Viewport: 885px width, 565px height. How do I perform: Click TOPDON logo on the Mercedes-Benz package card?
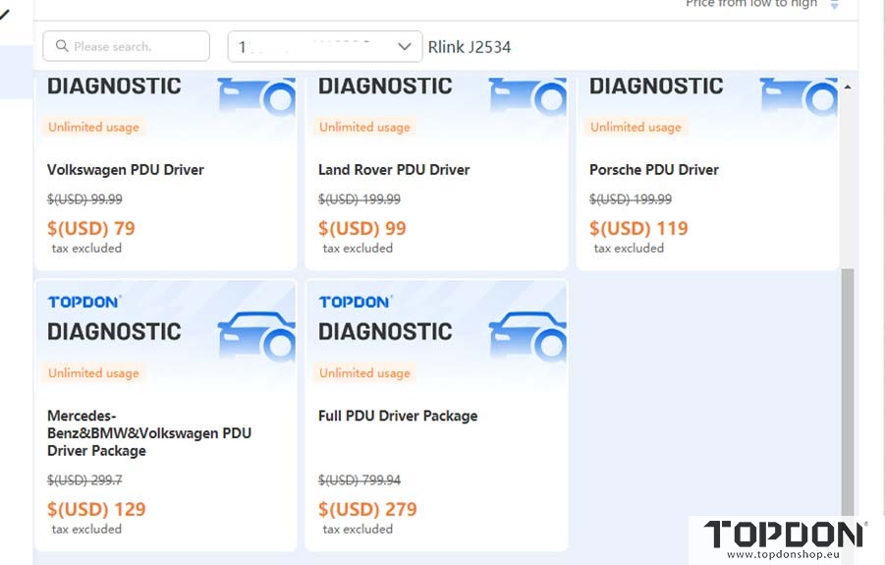tap(84, 302)
